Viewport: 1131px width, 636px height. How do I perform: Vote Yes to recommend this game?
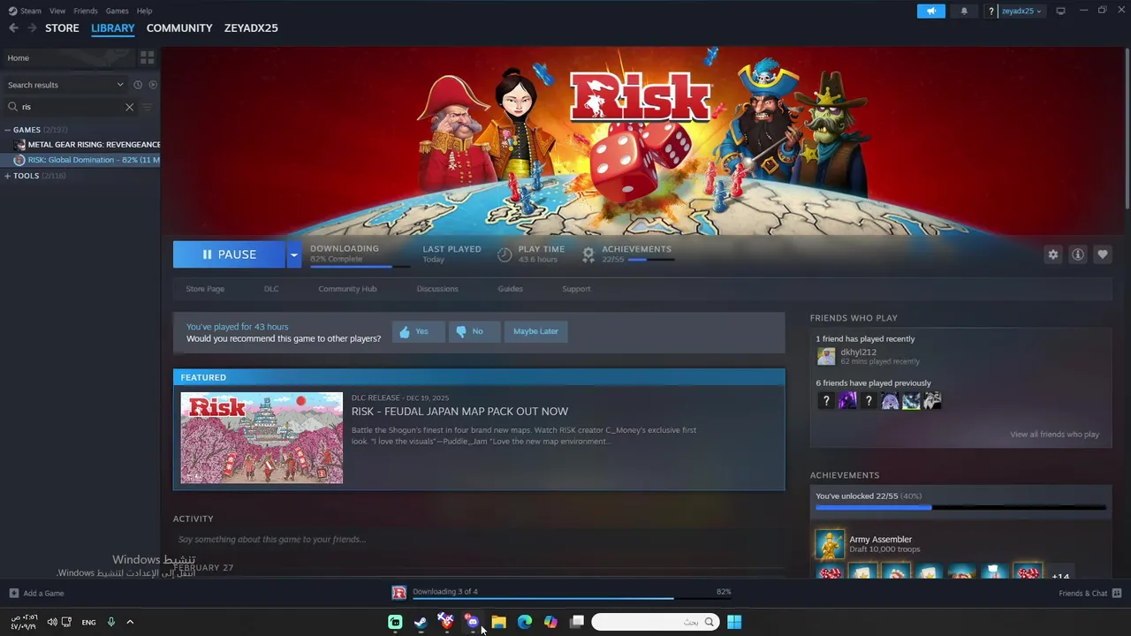pyautogui.click(x=418, y=331)
